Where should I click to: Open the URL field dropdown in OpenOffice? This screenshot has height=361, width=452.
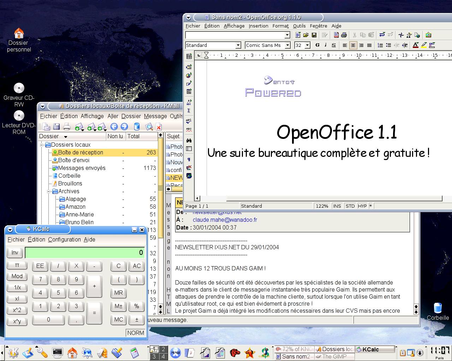pos(287,35)
